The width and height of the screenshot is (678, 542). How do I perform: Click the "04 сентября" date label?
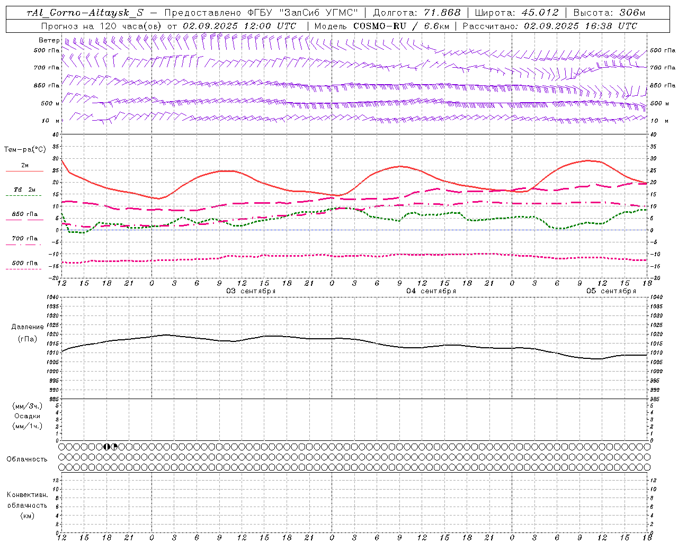(x=431, y=291)
